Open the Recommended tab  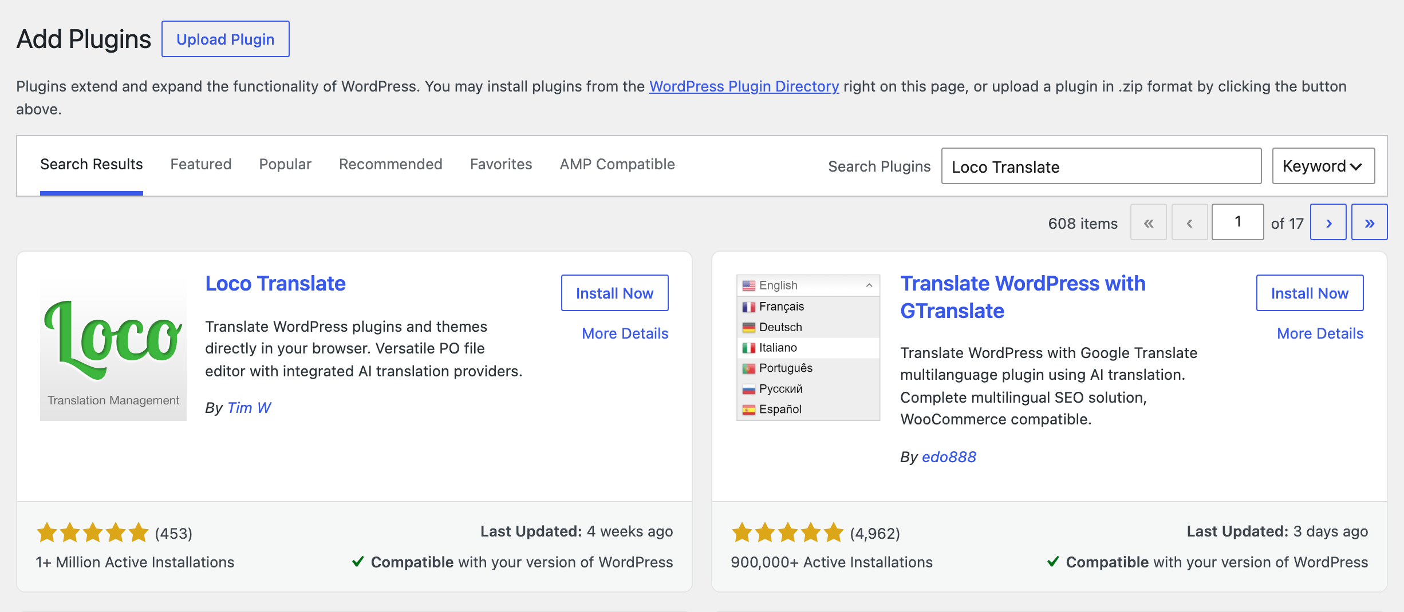click(391, 164)
